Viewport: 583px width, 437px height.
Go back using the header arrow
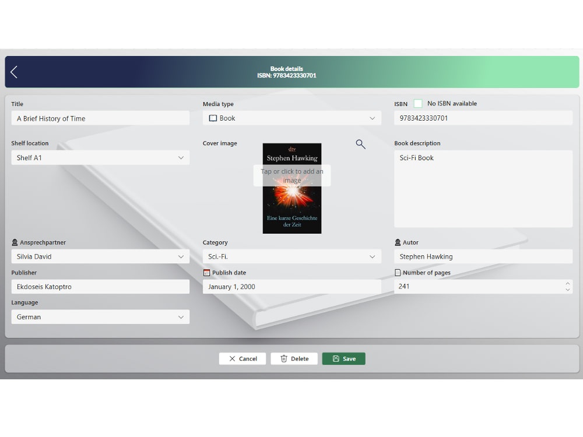pos(14,72)
